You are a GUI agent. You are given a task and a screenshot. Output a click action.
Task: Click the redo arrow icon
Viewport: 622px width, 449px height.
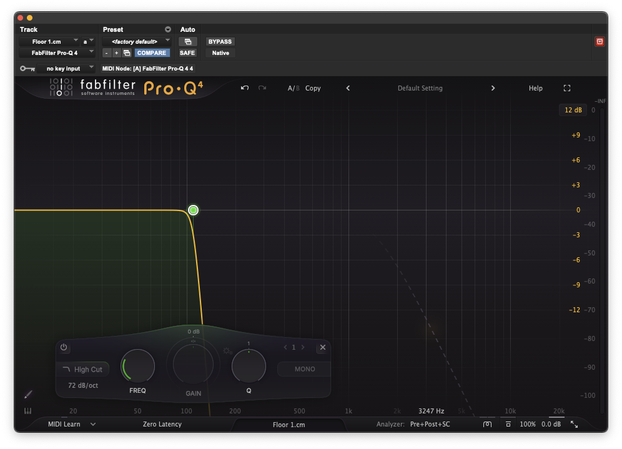coord(262,87)
